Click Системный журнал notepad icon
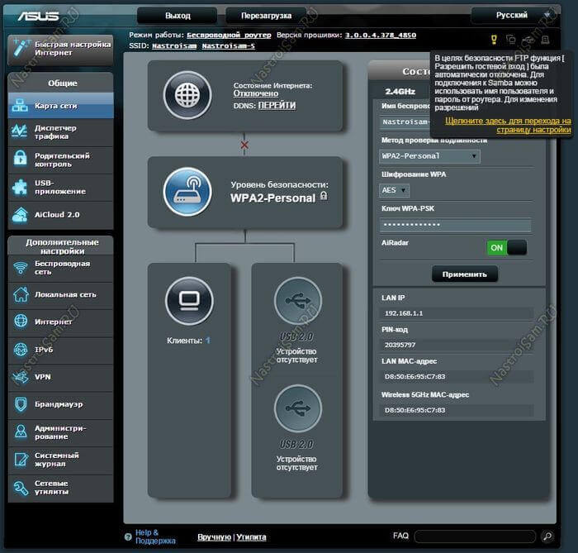 coord(21,460)
